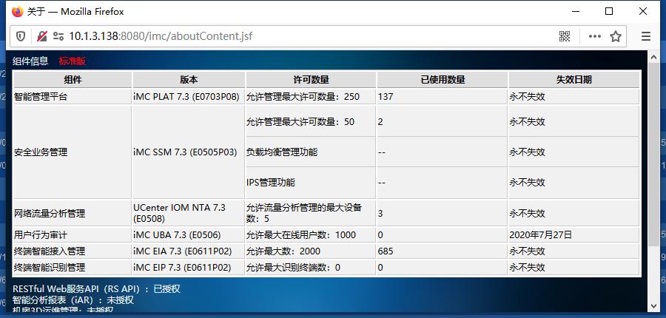666x318 pixels.
Task: Click the 智能分析报表 (iAR) 未授权 line
Action: (73, 300)
